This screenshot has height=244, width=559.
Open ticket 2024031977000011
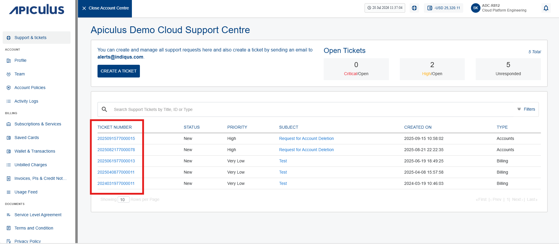pyautogui.click(x=116, y=184)
